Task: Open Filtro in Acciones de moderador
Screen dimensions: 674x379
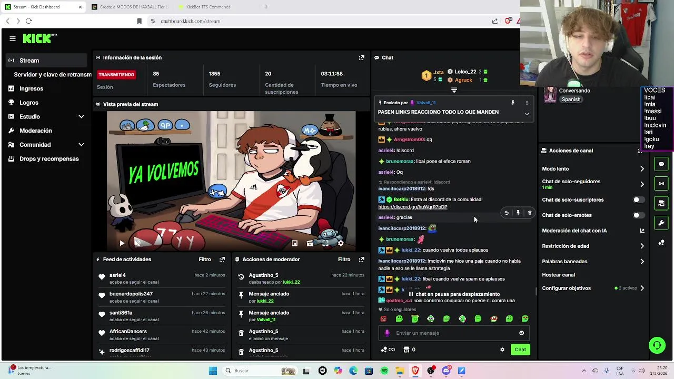Action: click(x=344, y=259)
